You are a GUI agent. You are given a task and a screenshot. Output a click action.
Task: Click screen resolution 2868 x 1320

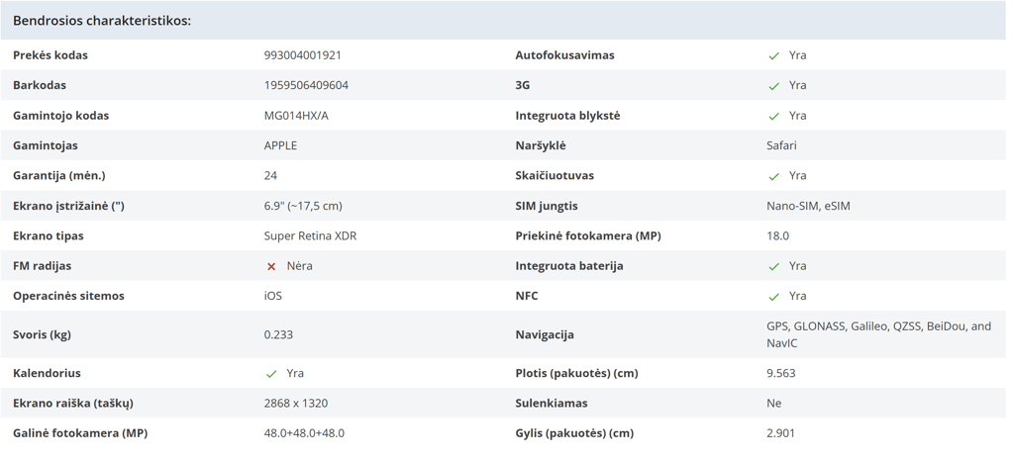[x=295, y=404]
